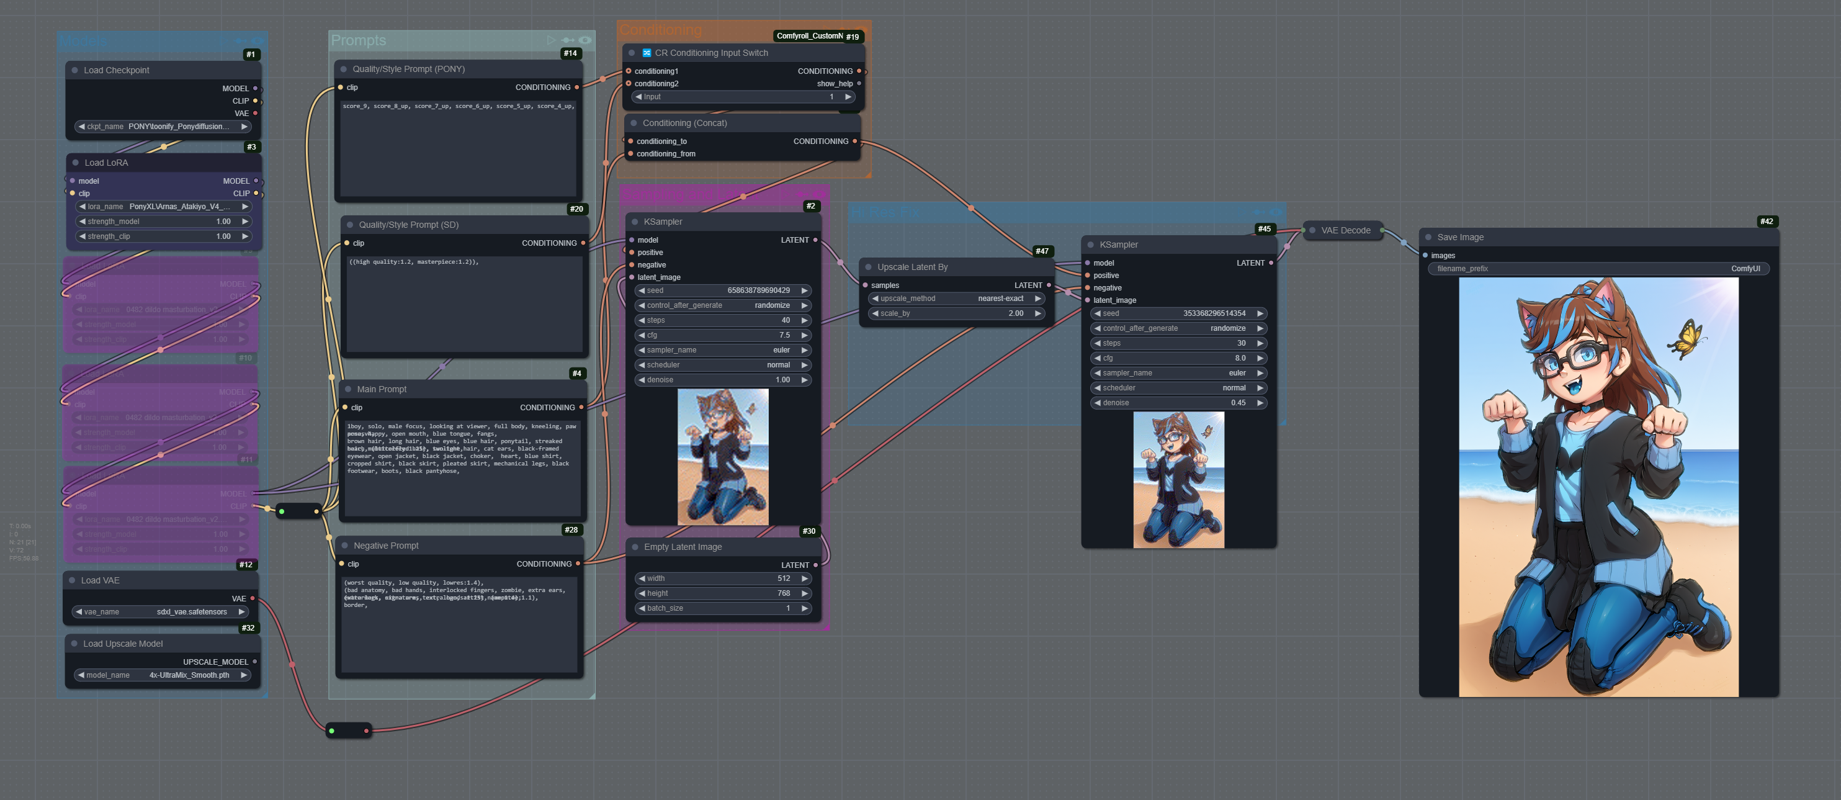This screenshot has width=1841, height=800.
Task: Open the vae_name dropdown in Load VAE
Action: coord(161,612)
